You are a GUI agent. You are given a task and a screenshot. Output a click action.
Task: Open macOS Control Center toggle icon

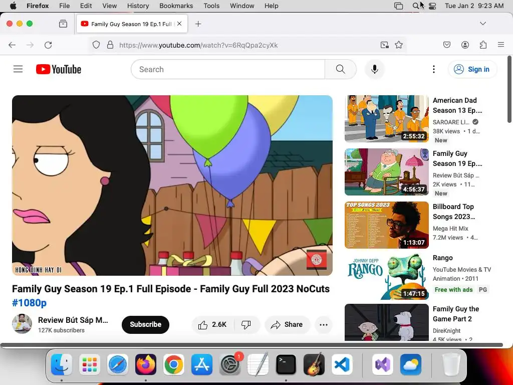click(432, 6)
